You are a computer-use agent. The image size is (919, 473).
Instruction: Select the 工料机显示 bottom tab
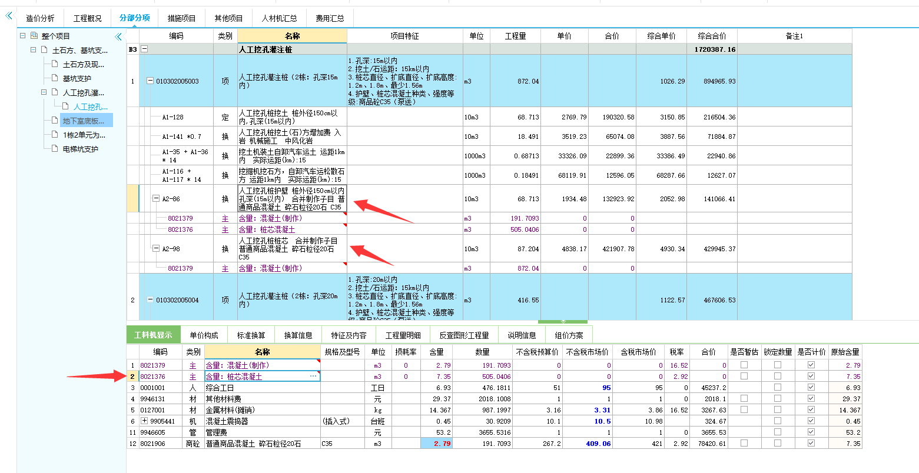(153, 335)
